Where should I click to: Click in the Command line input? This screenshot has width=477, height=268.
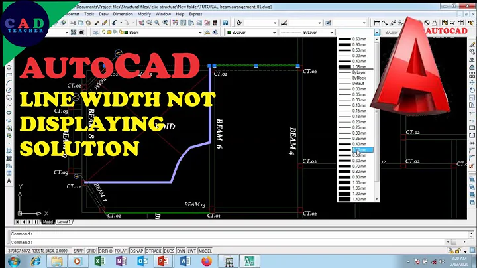point(228,242)
